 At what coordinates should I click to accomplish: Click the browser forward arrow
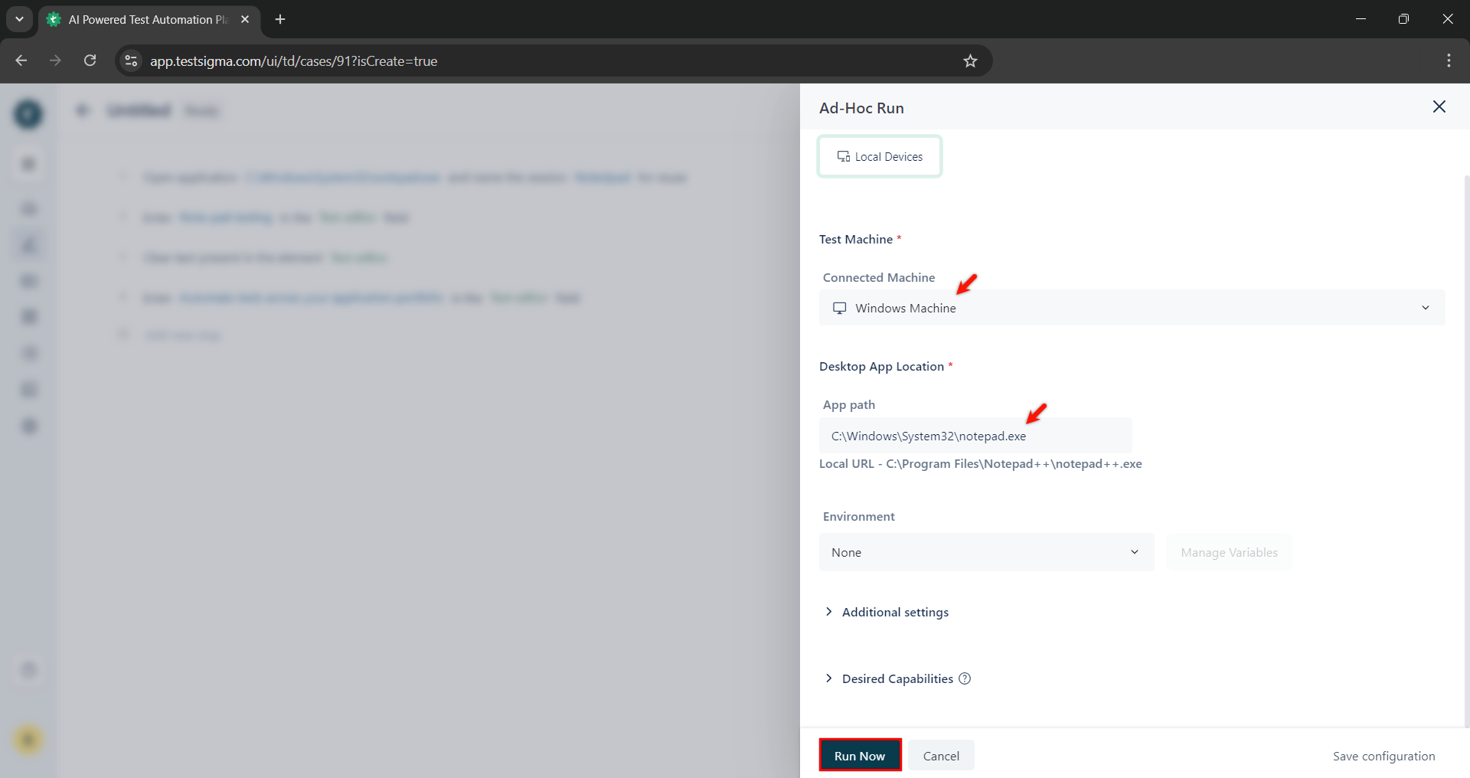click(54, 60)
